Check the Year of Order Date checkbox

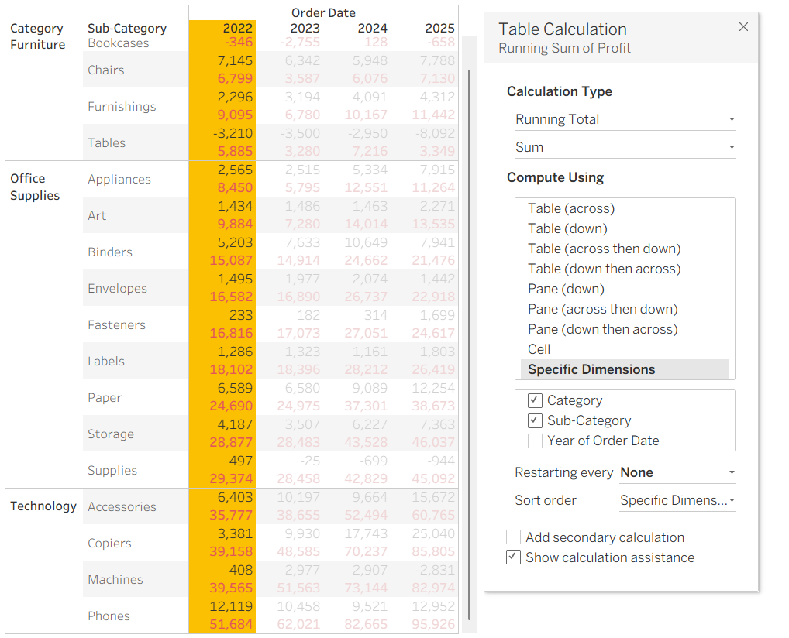(534, 441)
